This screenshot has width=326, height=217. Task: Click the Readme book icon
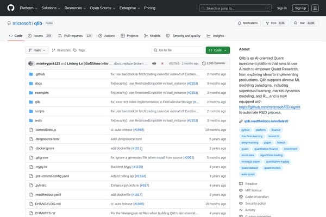click(241, 184)
